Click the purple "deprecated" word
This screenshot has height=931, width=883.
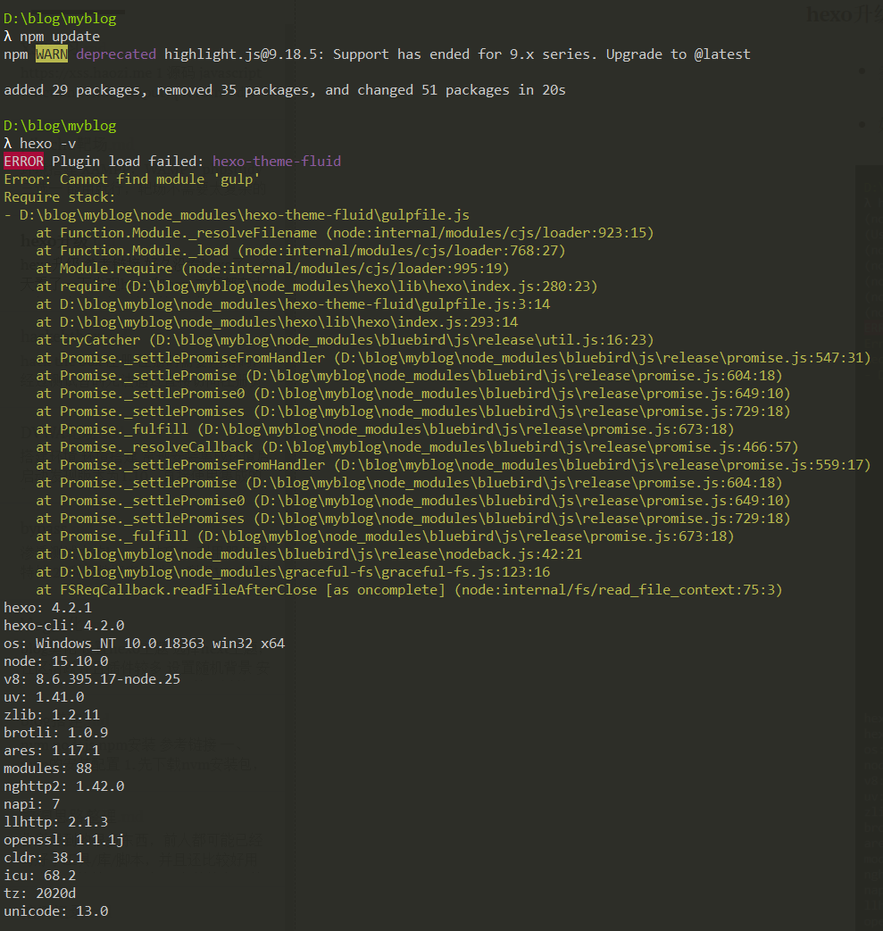point(116,54)
